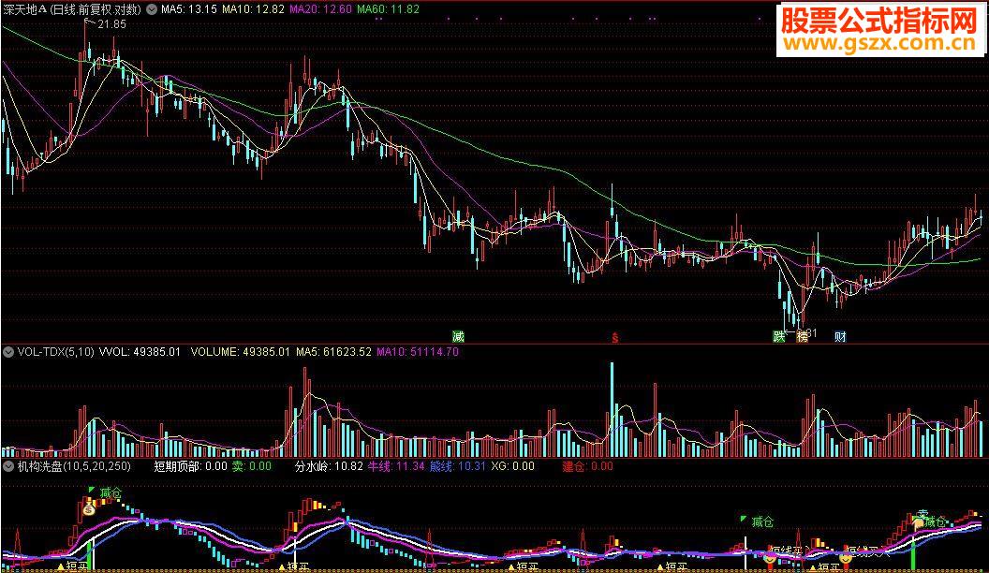Click the tallest cyan volume bar
This screenshot has height=573, width=989.
tap(612, 410)
